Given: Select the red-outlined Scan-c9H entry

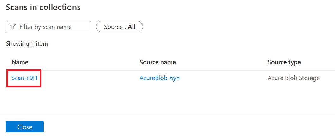Looking at the screenshot, I should click(x=24, y=78).
